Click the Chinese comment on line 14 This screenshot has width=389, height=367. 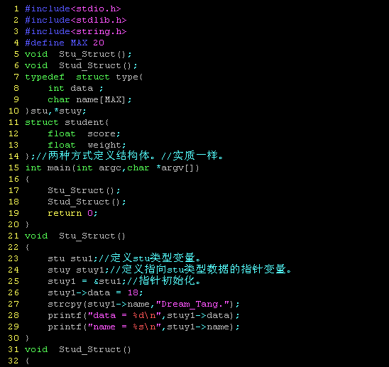point(130,156)
